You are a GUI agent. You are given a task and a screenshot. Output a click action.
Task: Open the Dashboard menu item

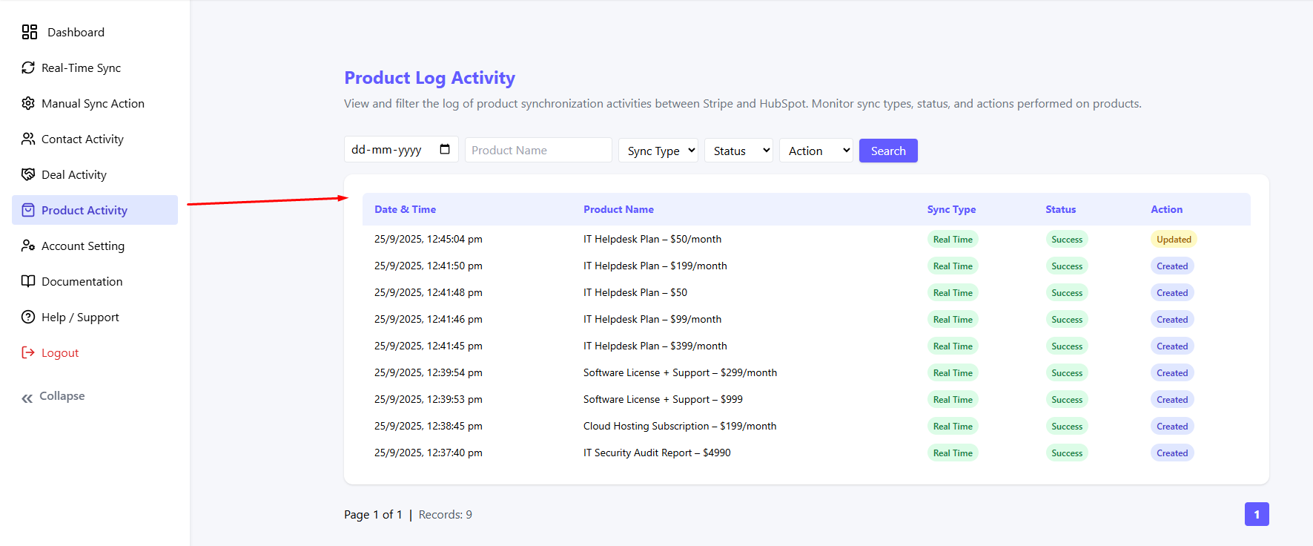pyautogui.click(x=95, y=32)
